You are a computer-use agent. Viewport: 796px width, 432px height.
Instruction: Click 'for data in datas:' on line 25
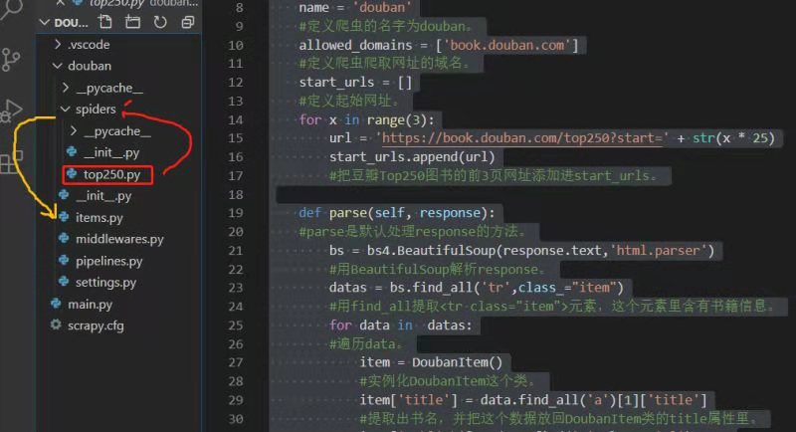click(401, 324)
